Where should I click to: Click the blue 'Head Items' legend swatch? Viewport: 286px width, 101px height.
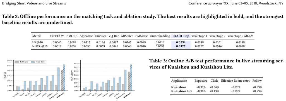(33, 62)
